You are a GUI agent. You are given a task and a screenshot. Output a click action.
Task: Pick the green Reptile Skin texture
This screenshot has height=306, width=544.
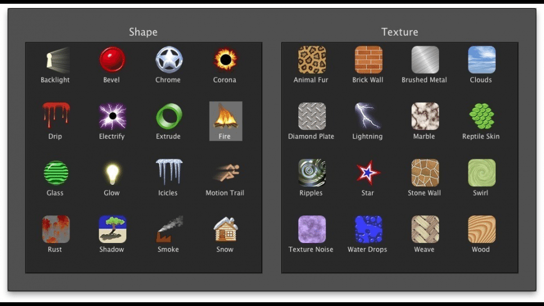coord(481,116)
